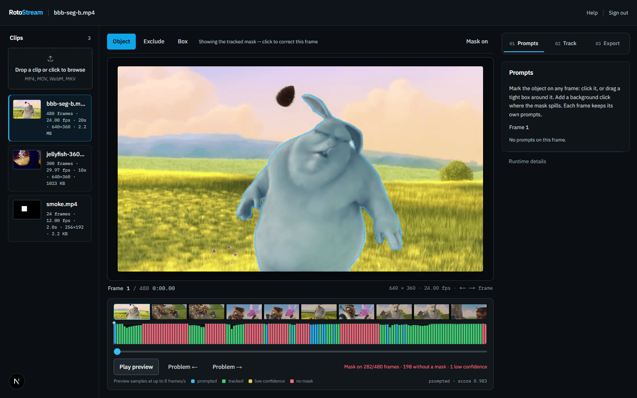This screenshot has height=398, width=637.
Task: Click the colored per-frame mask status bars
Action: click(x=300, y=333)
